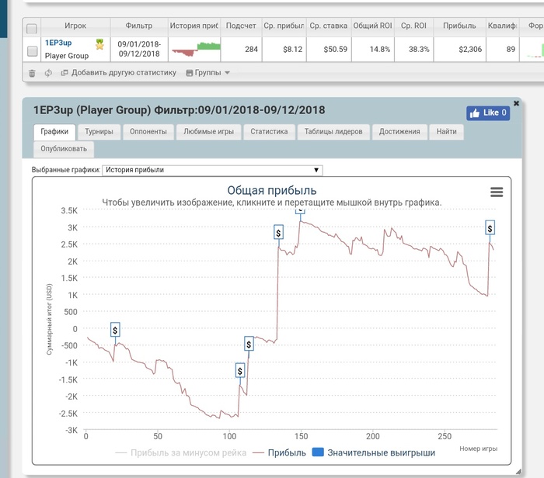Toggle the Значительные выигрыши legend series
Image resolution: width=544 pixels, height=478 pixels.
tap(374, 452)
